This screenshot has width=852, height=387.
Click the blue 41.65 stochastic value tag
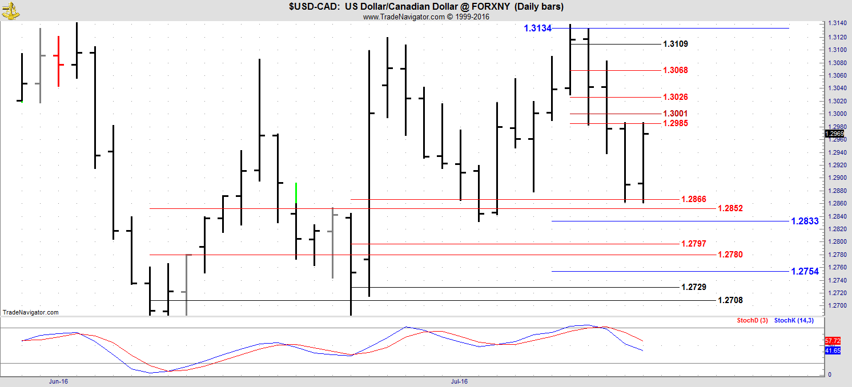833,350
